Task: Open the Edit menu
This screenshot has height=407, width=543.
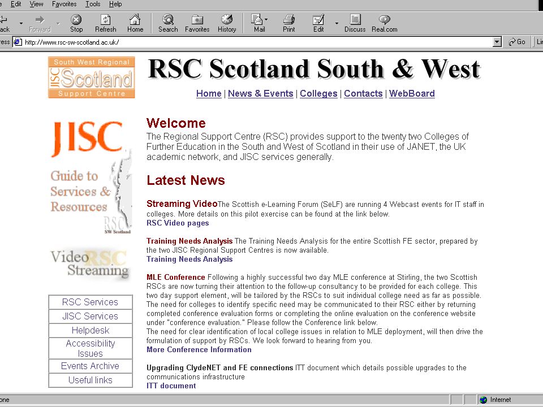Action: [x=16, y=4]
